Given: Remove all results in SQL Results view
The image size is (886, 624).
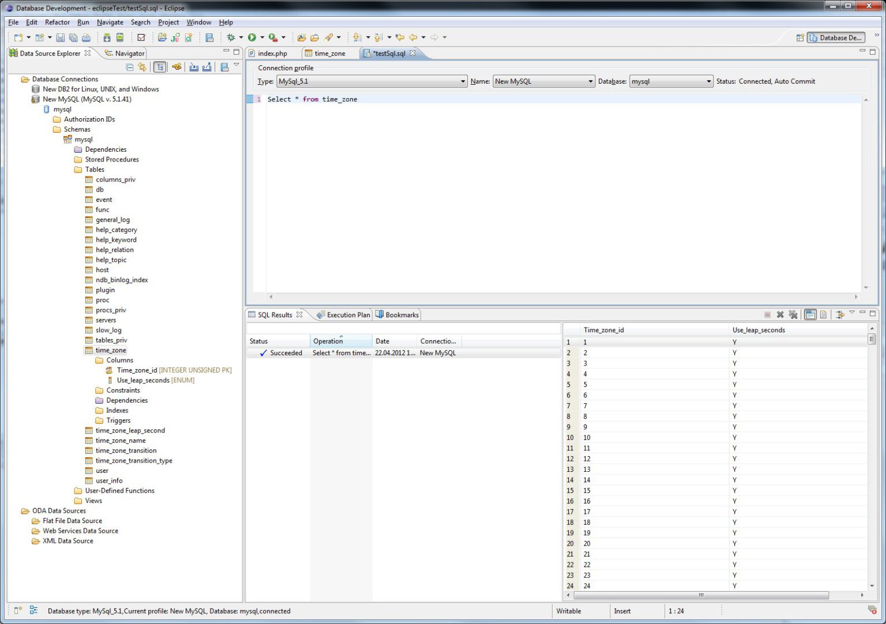Looking at the screenshot, I should (x=793, y=315).
